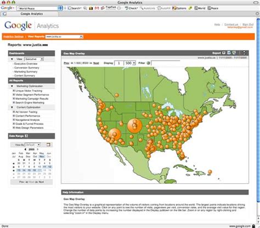This screenshot has height=228, width=260.
Task: Expand Content Performance plus icon
Action: [x=14, y=116]
